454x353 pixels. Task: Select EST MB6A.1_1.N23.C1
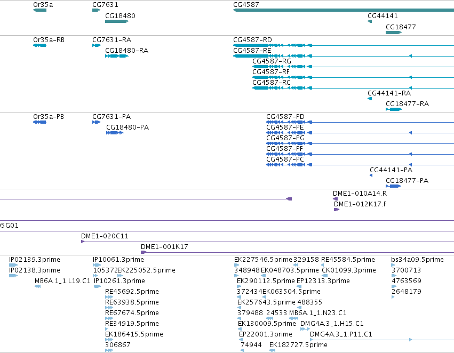(294, 318)
